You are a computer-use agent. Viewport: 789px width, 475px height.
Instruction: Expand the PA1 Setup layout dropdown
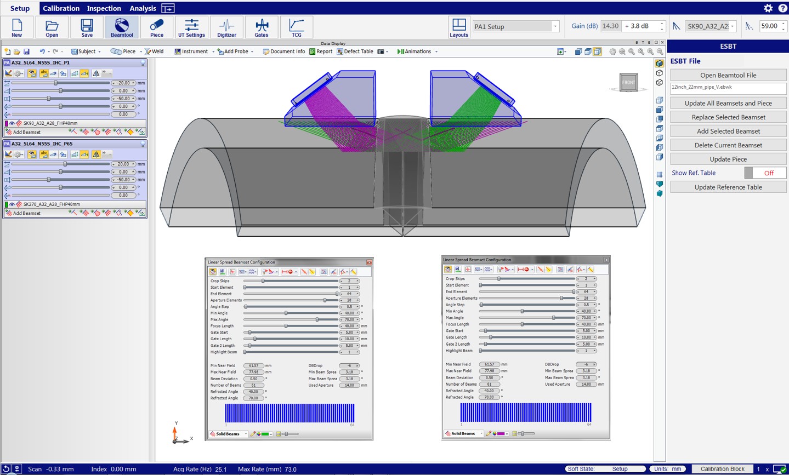555,26
